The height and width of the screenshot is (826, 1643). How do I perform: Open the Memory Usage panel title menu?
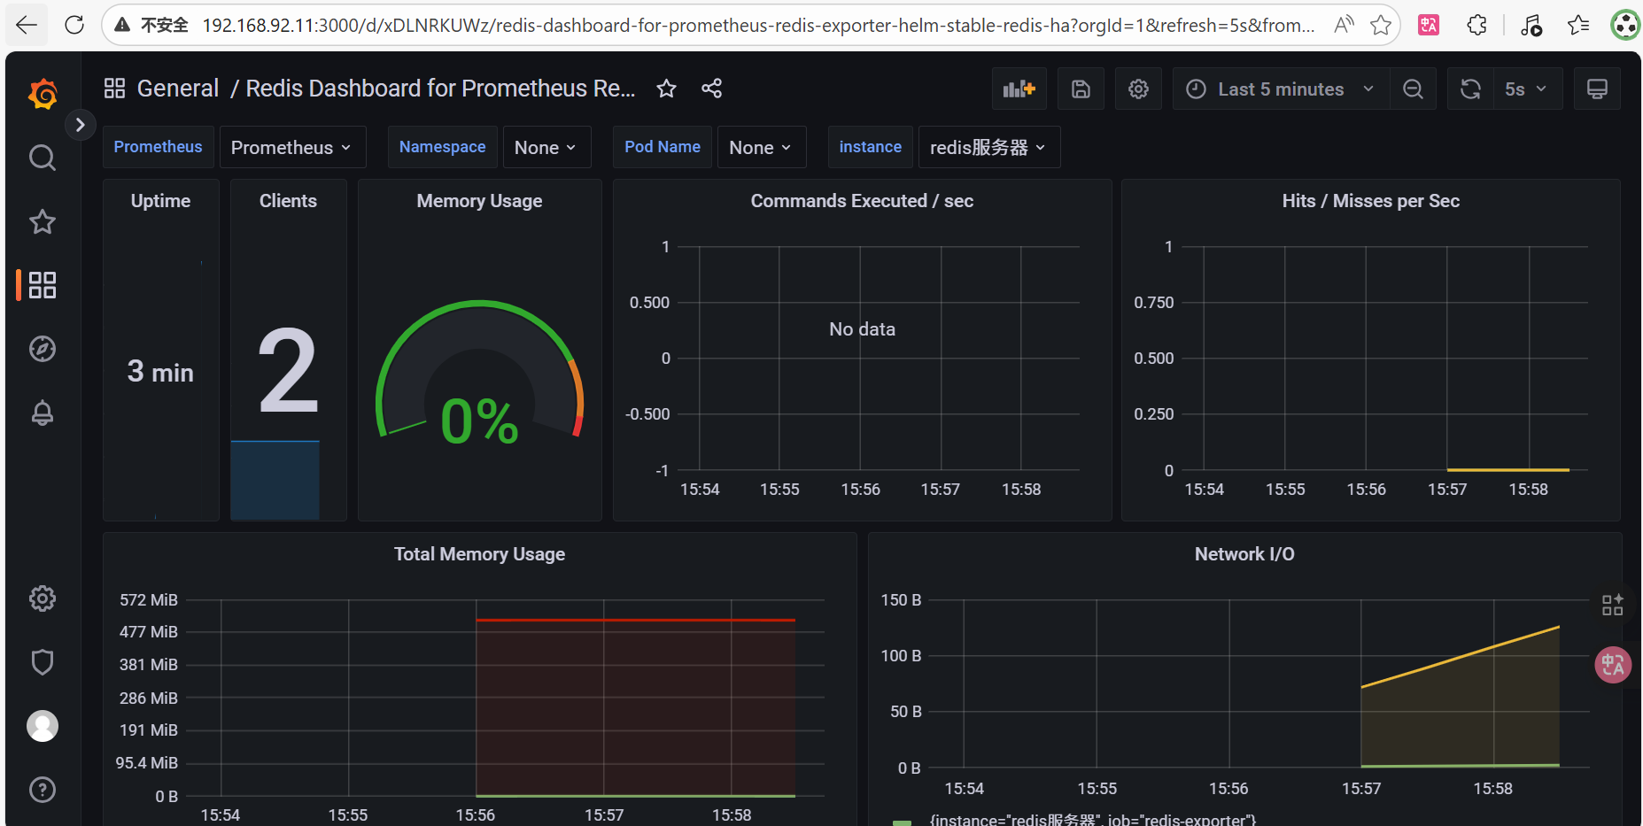click(x=479, y=201)
